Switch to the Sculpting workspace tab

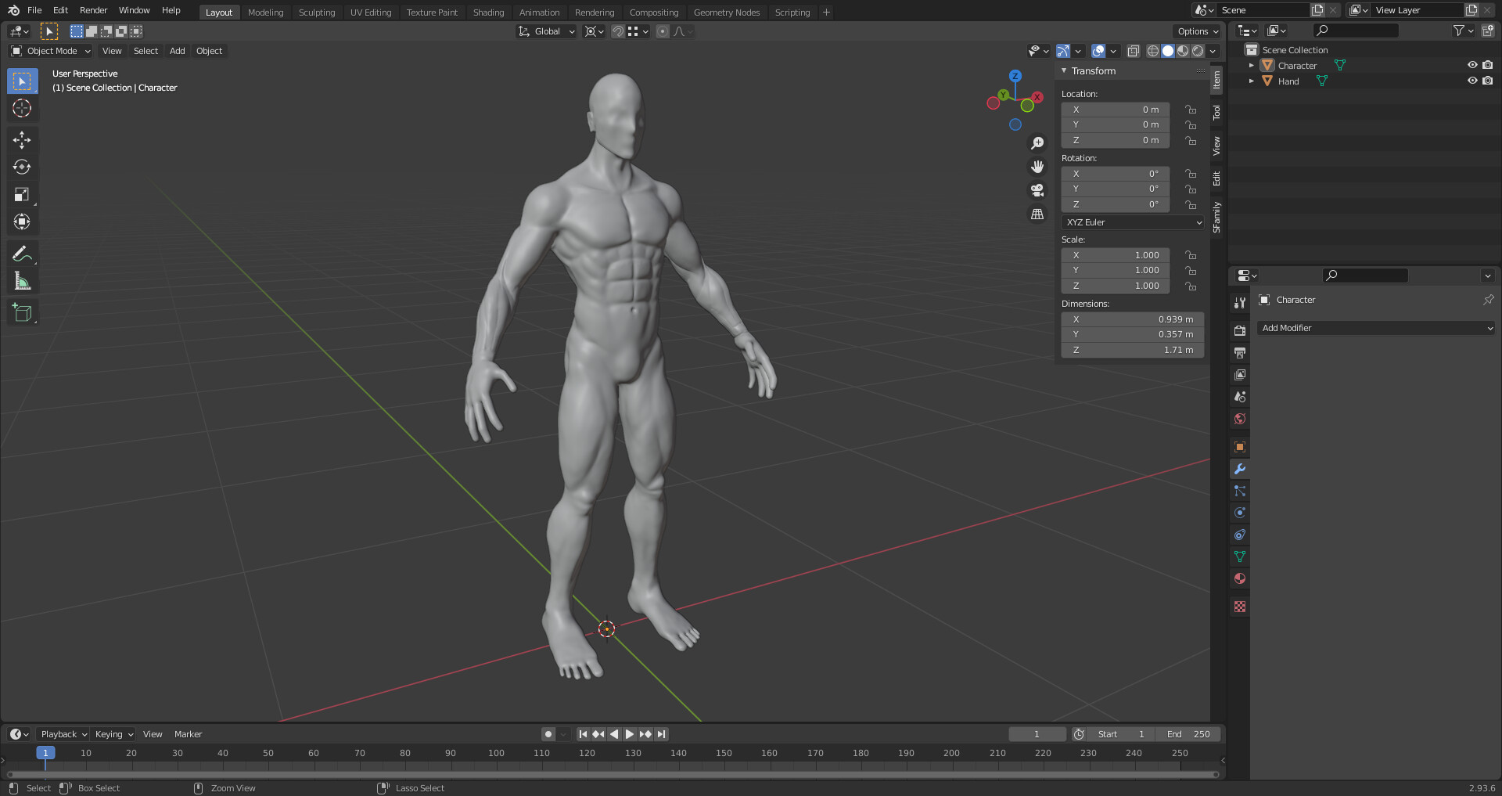(x=317, y=12)
